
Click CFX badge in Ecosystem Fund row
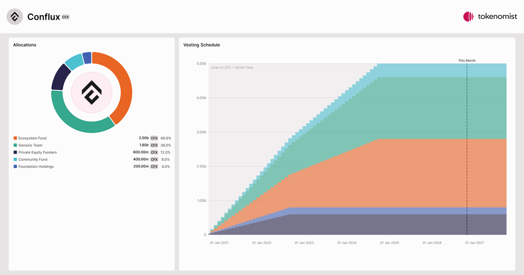(x=154, y=138)
